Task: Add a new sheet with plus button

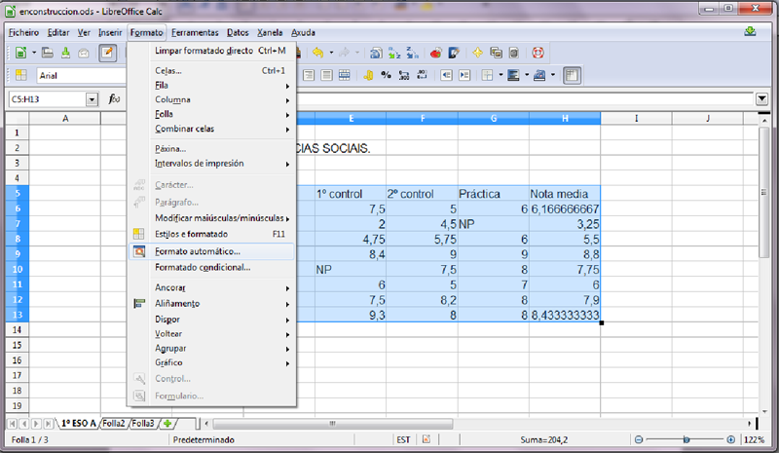Action: [167, 424]
